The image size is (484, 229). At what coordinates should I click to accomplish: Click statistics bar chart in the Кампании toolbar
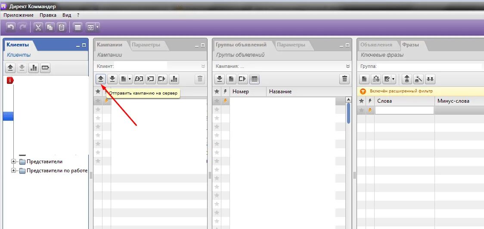(174, 79)
